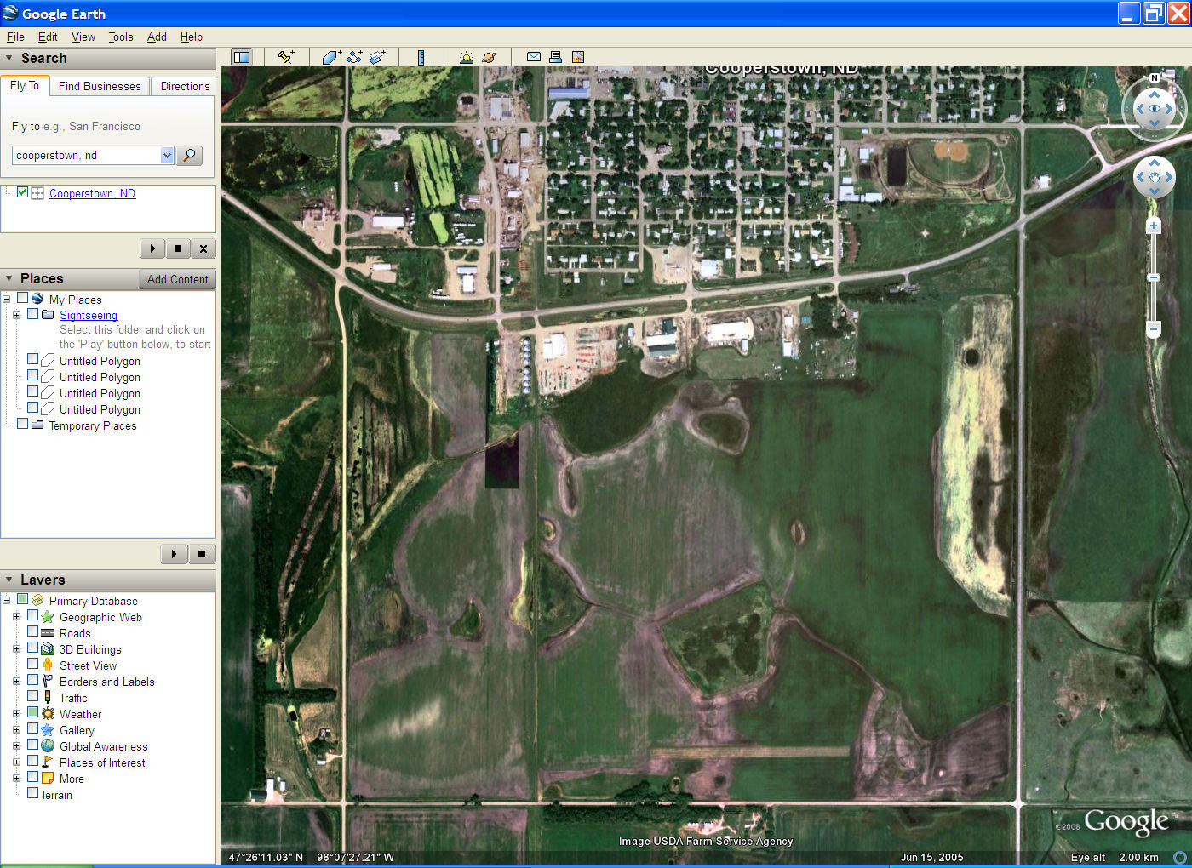This screenshot has width=1192, height=868.
Task: Click the Add Content button
Action: (177, 279)
